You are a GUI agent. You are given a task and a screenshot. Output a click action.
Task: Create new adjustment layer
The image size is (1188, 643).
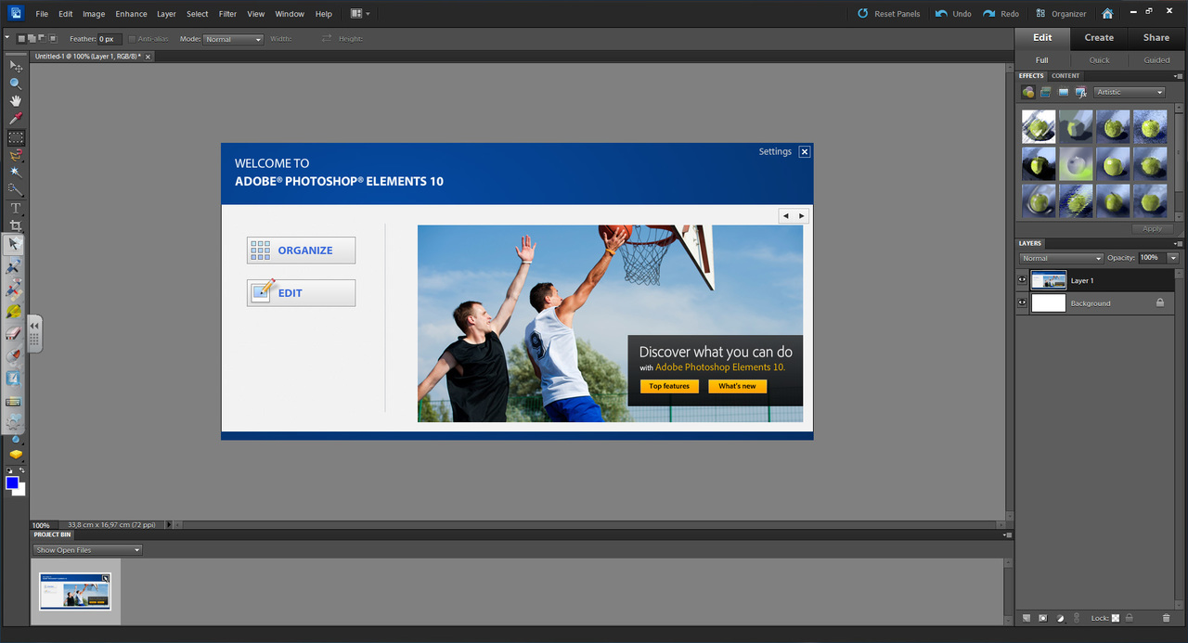(x=1061, y=618)
